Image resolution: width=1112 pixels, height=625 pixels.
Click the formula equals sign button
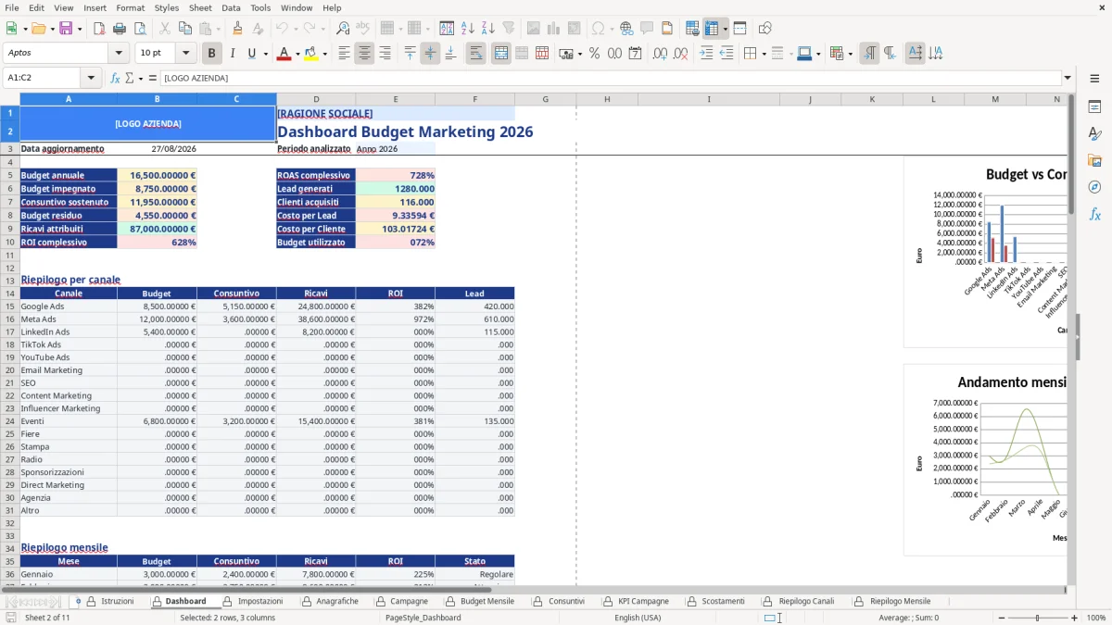tap(153, 78)
